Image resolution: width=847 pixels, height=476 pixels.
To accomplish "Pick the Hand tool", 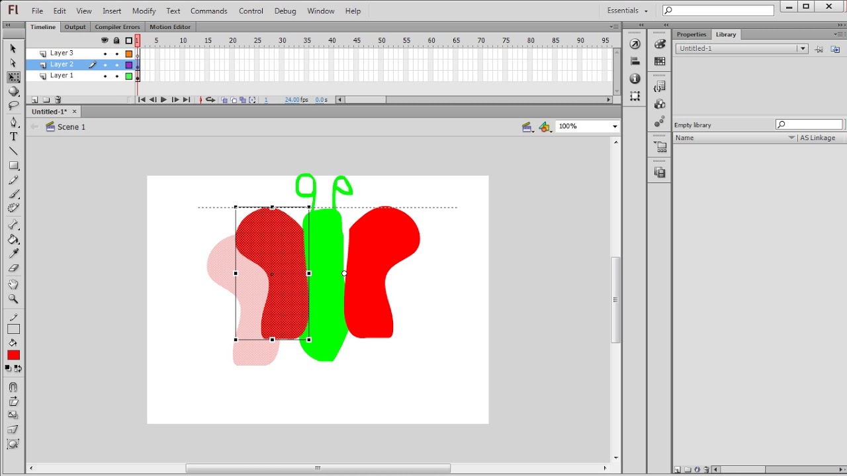I will (x=13, y=285).
